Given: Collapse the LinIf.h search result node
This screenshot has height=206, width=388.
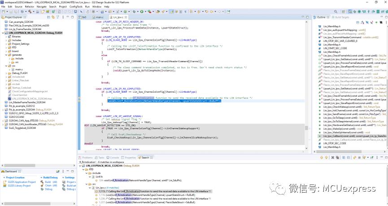Looking at the screenshot, I should click(90, 177).
